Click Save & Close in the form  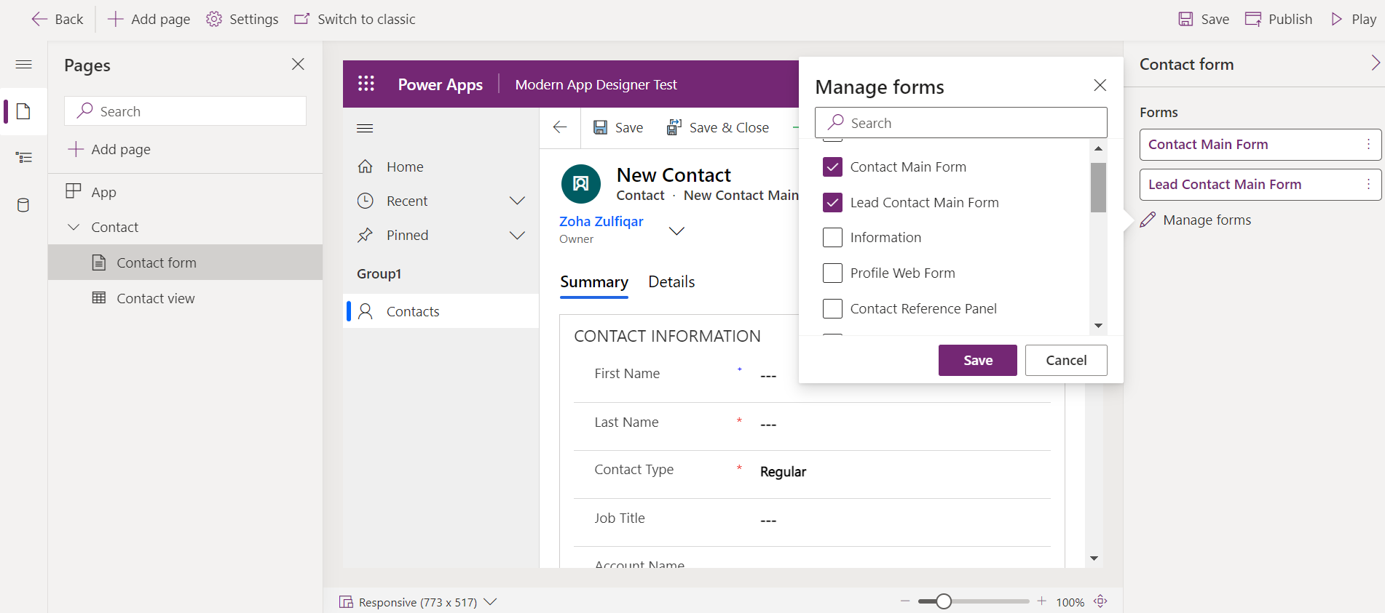718,127
